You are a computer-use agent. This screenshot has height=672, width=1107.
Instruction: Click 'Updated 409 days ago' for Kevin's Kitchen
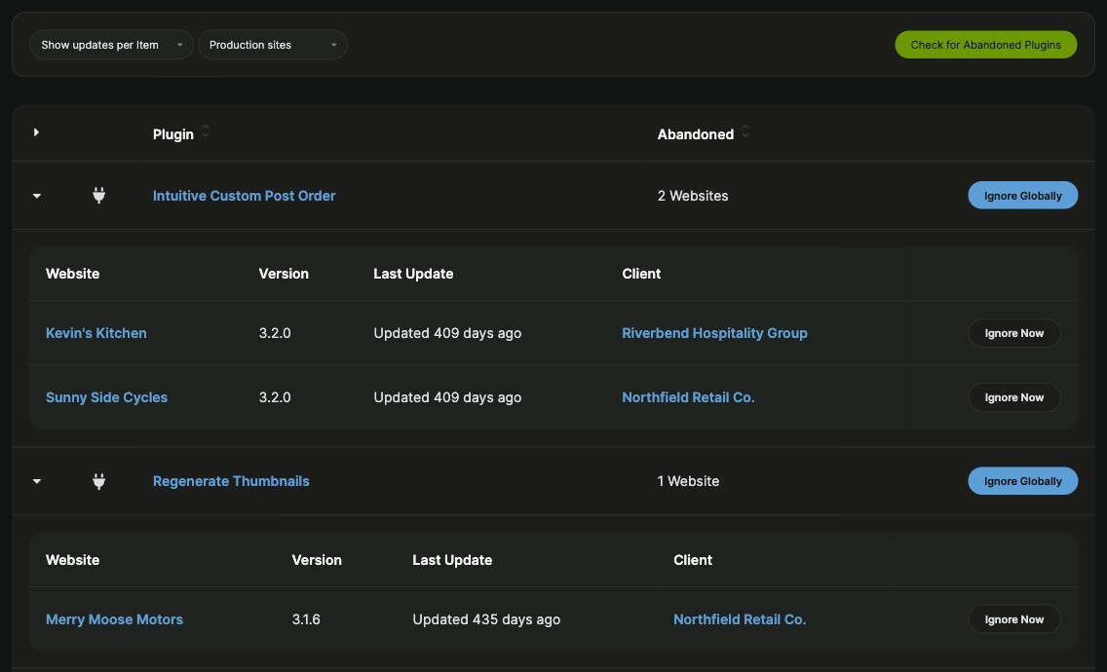tap(447, 333)
